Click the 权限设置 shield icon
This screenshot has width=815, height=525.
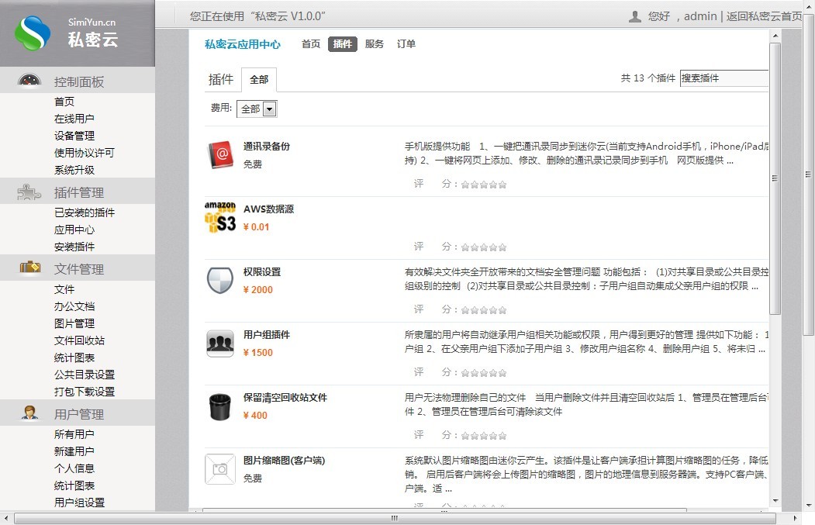(x=220, y=281)
